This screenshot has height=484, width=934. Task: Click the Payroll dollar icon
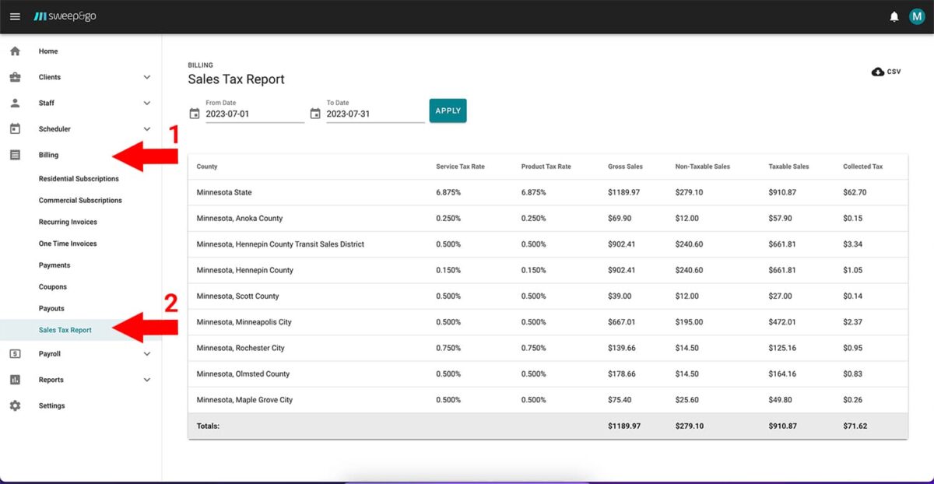click(15, 353)
